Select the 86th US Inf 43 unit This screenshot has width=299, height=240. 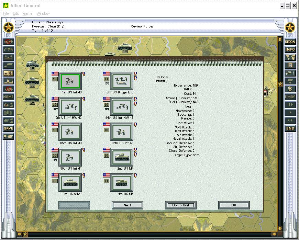click(122, 132)
